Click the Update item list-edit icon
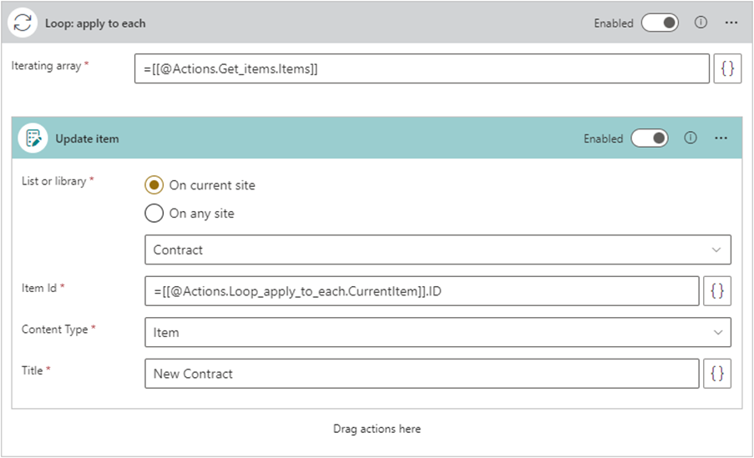Screen dimensions: 754x458 (x=34, y=138)
